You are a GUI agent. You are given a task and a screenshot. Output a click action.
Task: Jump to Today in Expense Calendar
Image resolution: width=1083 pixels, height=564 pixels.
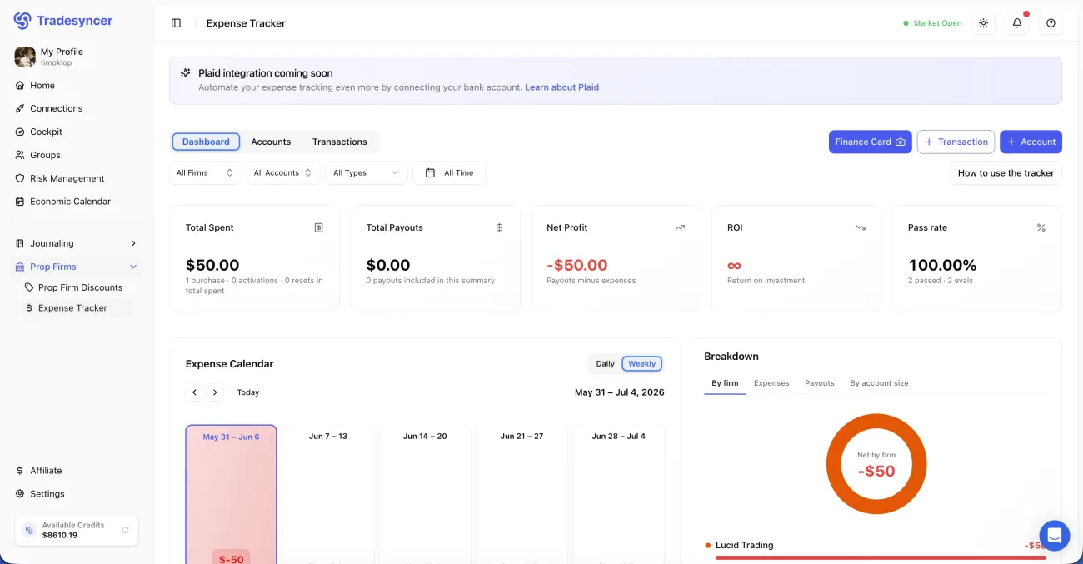[x=248, y=392]
